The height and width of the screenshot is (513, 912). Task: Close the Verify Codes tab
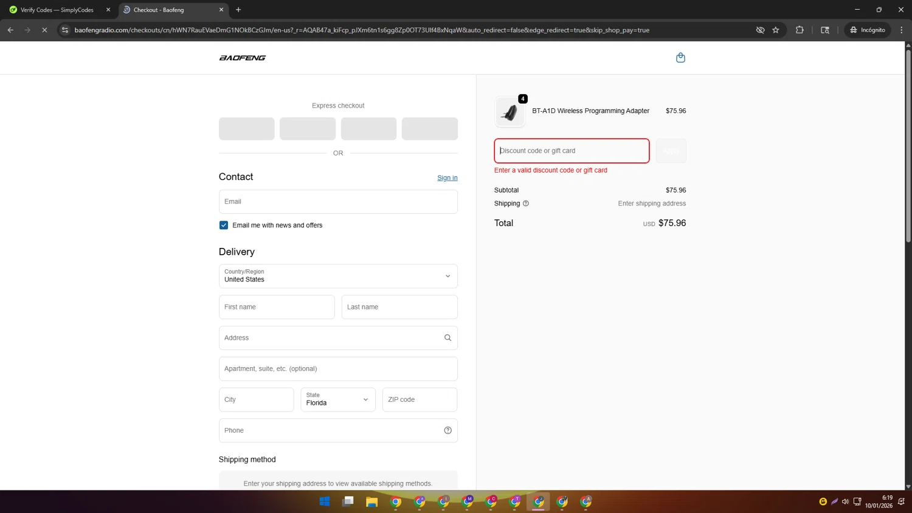108,10
